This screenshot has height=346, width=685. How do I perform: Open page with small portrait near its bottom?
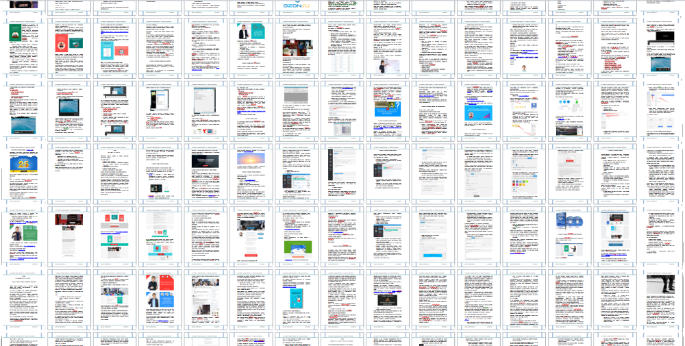pyautogui.click(x=523, y=48)
